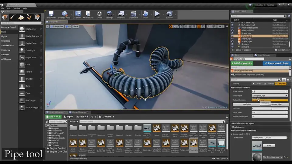Add Cone from Place panel
Image resolution: width=292 pixels, height=164 pixels.
(x=31, y=86)
